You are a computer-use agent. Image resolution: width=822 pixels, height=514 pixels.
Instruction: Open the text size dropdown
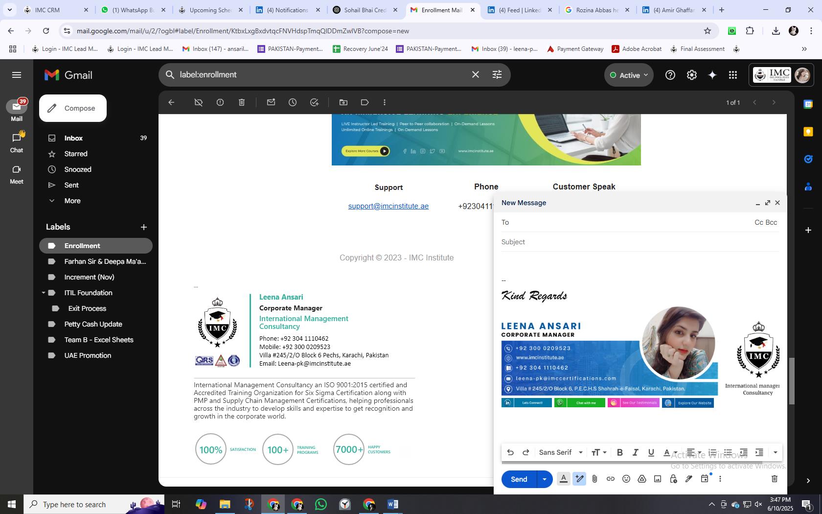click(x=599, y=452)
